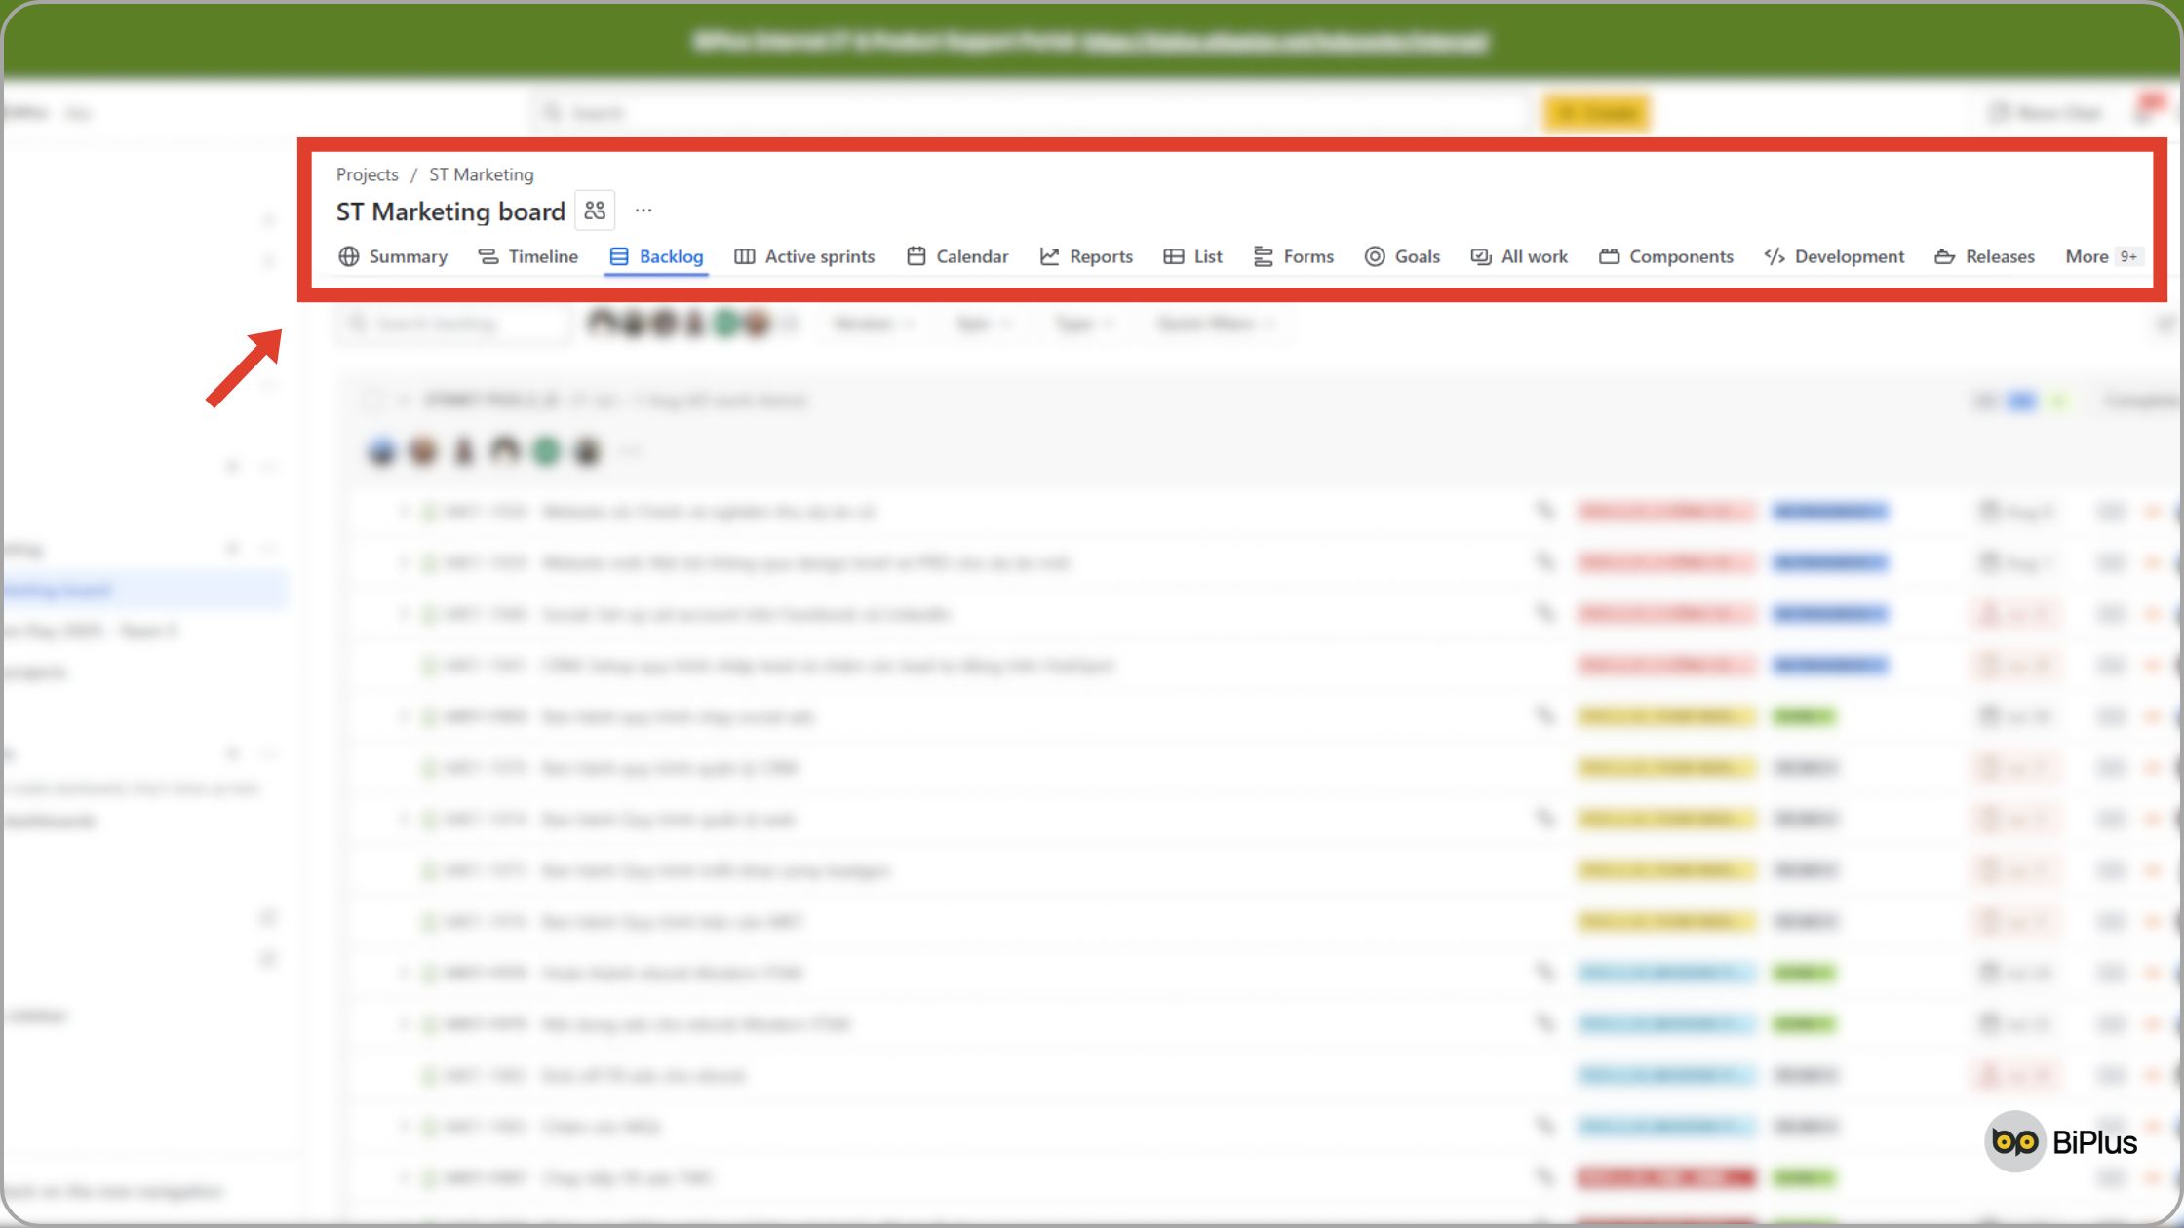
Task: Focus the backlog search box
Action: click(452, 324)
